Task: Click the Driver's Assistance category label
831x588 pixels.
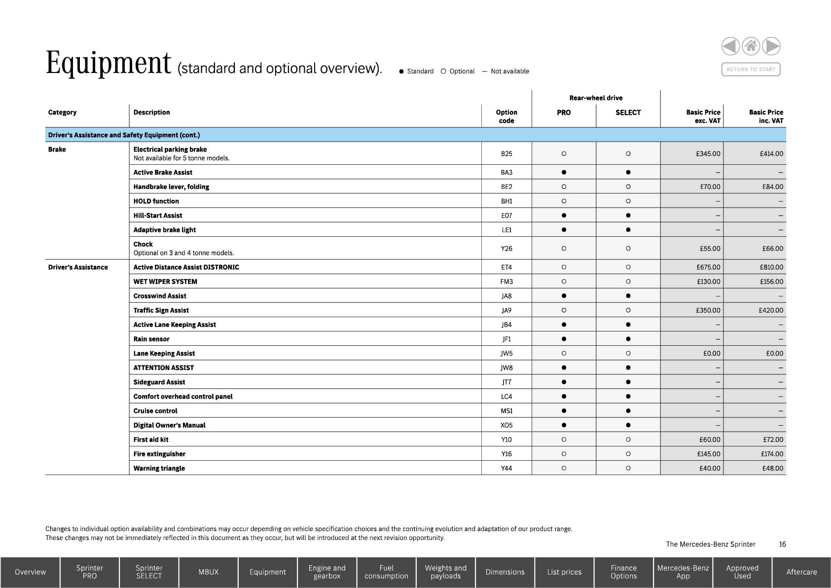Action: [78, 267]
